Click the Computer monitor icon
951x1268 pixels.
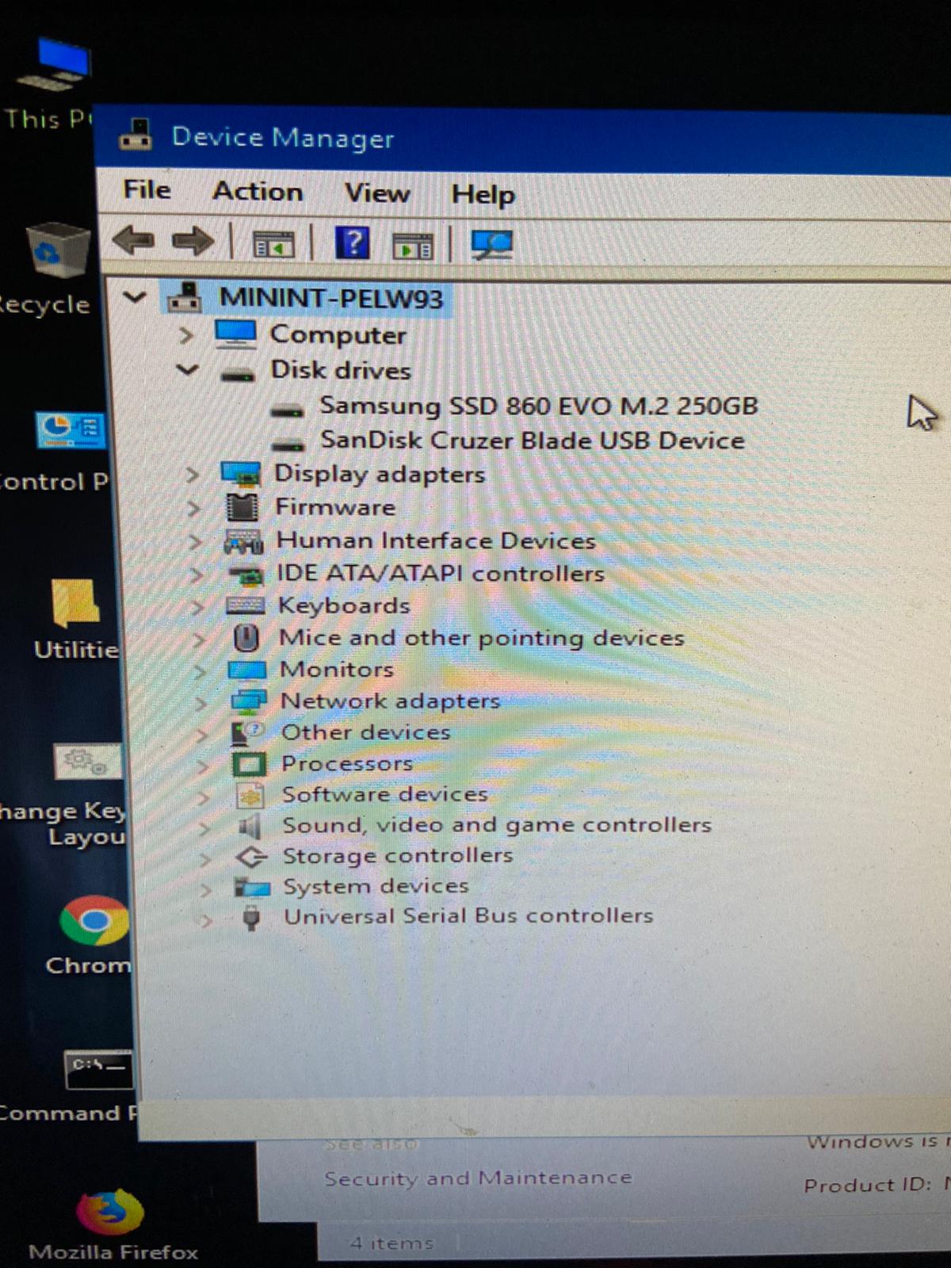coord(236,334)
